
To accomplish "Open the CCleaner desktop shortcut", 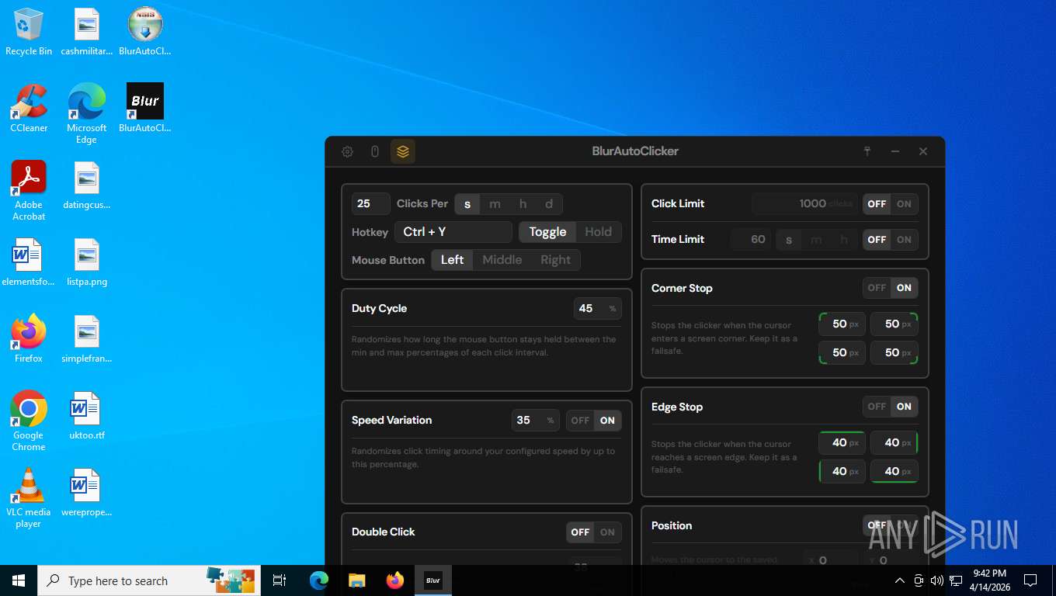I will 29,108.
